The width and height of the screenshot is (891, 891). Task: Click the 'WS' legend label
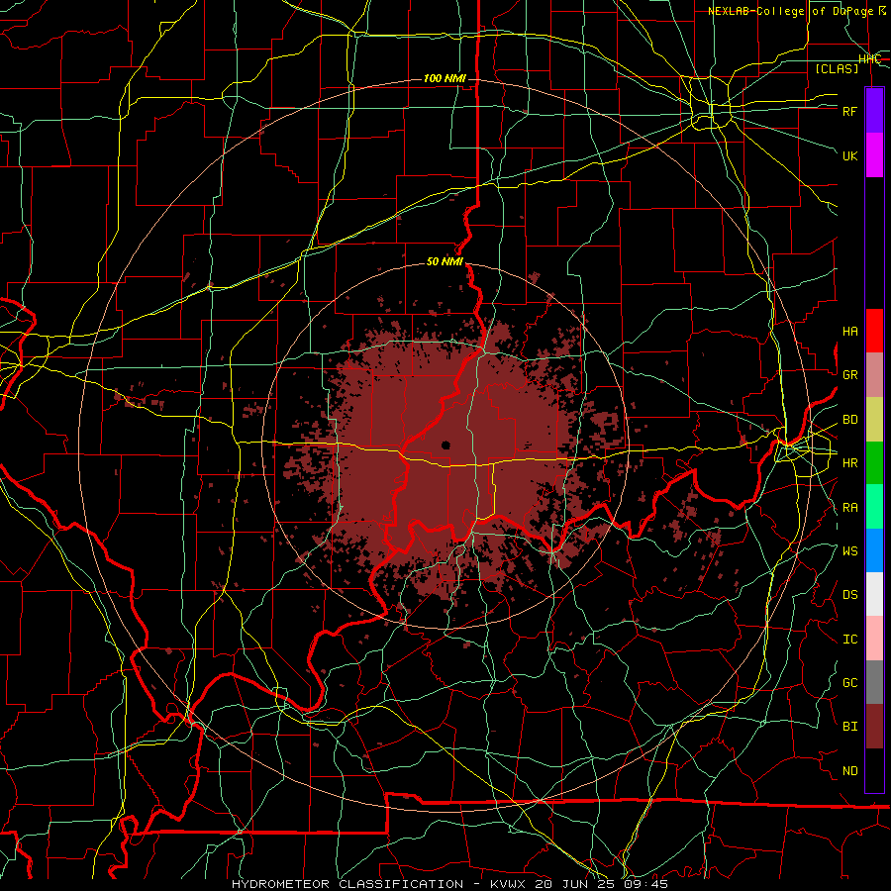[x=850, y=551]
